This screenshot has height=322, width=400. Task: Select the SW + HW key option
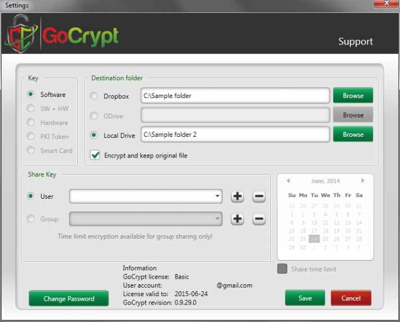pos(30,108)
